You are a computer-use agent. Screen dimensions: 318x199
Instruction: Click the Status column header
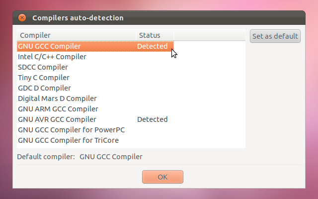tap(150, 35)
